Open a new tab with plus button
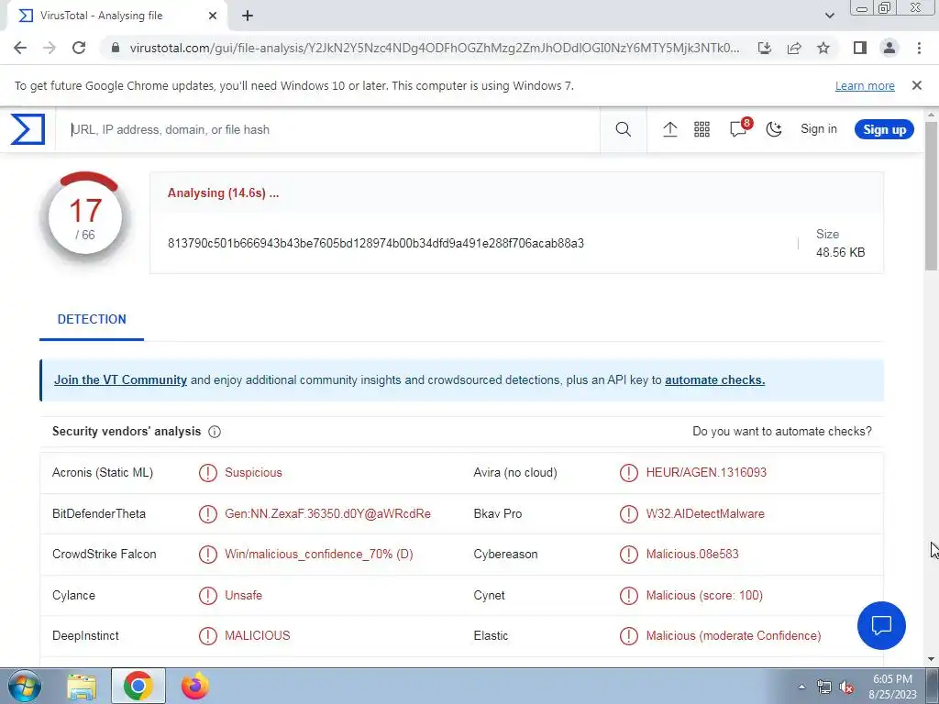This screenshot has height=704, width=939. [248, 16]
